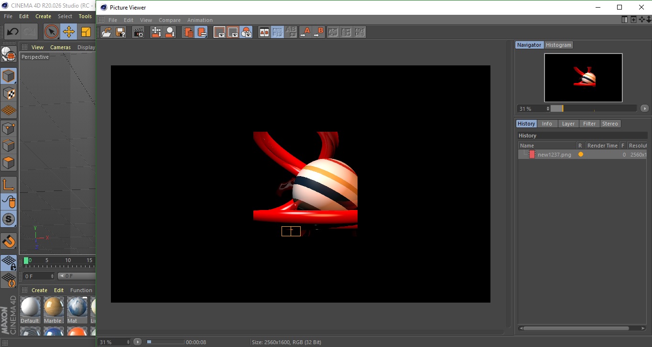Open the Animation menu
Screen dimensions: 652x347
(200, 20)
